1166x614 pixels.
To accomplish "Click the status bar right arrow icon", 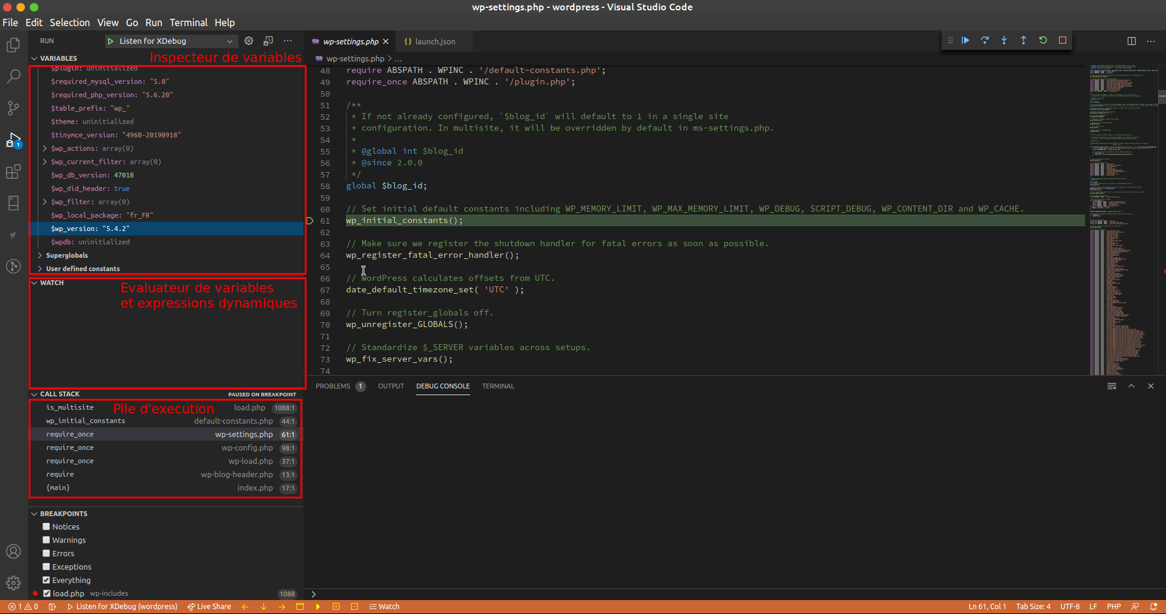I will [282, 607].
